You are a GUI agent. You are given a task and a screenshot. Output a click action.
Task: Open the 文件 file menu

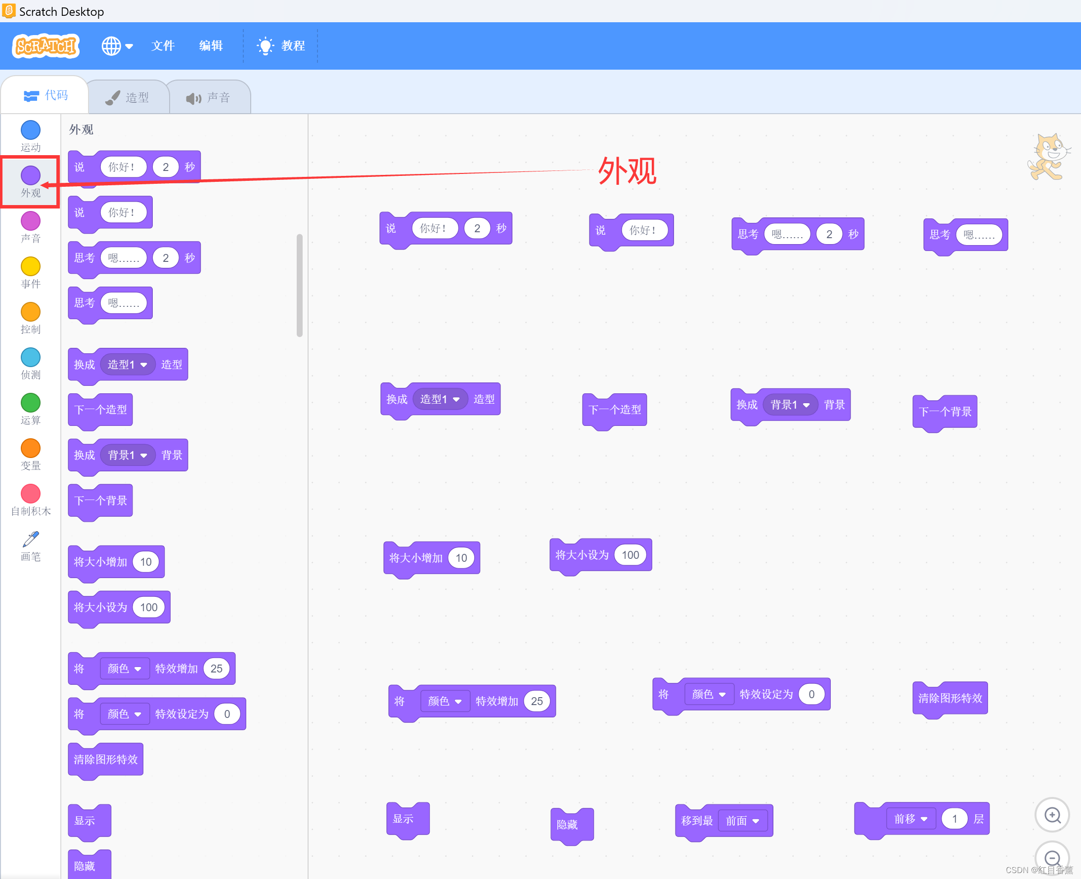(x=163, y=46)
